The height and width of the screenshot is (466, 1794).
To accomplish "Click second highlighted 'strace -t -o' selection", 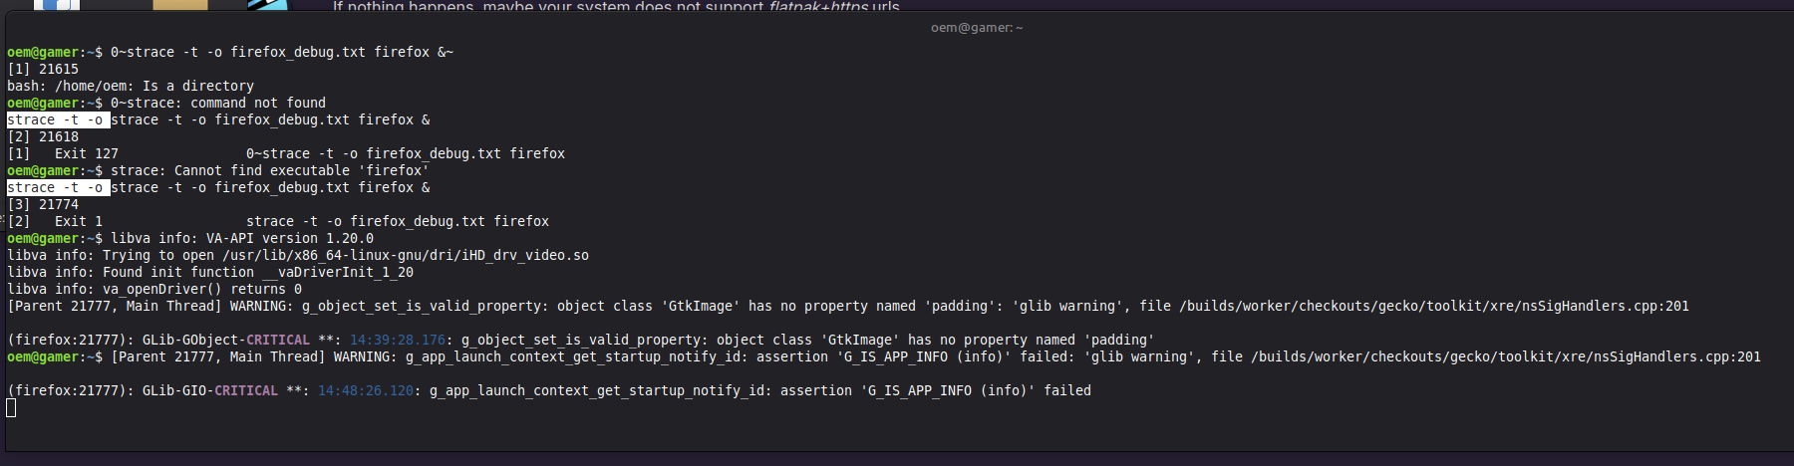I will (x=58, y=188).
